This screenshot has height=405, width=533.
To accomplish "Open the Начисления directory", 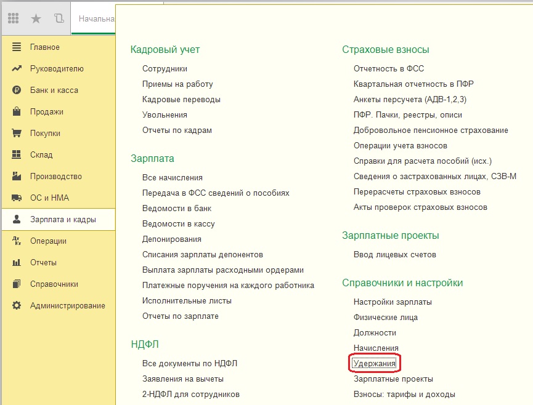I will pos(376,348).
